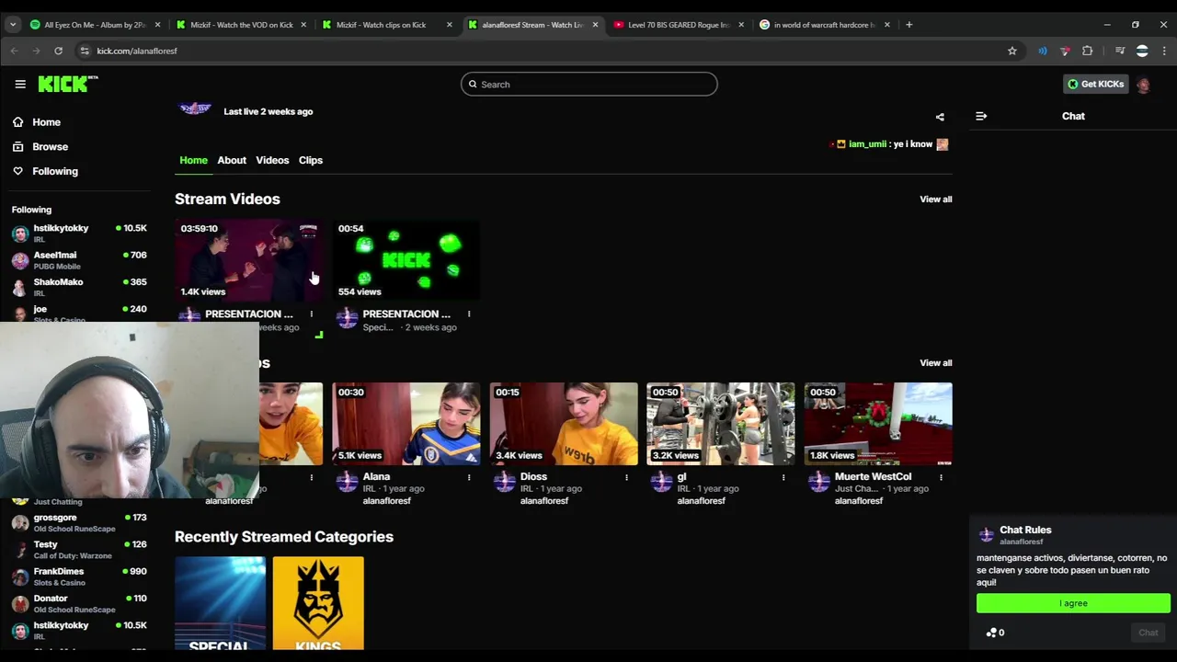Open the browser extensions puzzle icon
Viewport: 1177px width, 662px height.
(x=1088, y=51)
